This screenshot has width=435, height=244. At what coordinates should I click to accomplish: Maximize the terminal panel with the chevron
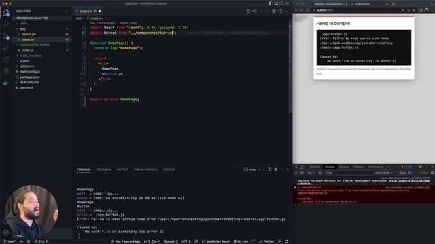pos(282,169)
